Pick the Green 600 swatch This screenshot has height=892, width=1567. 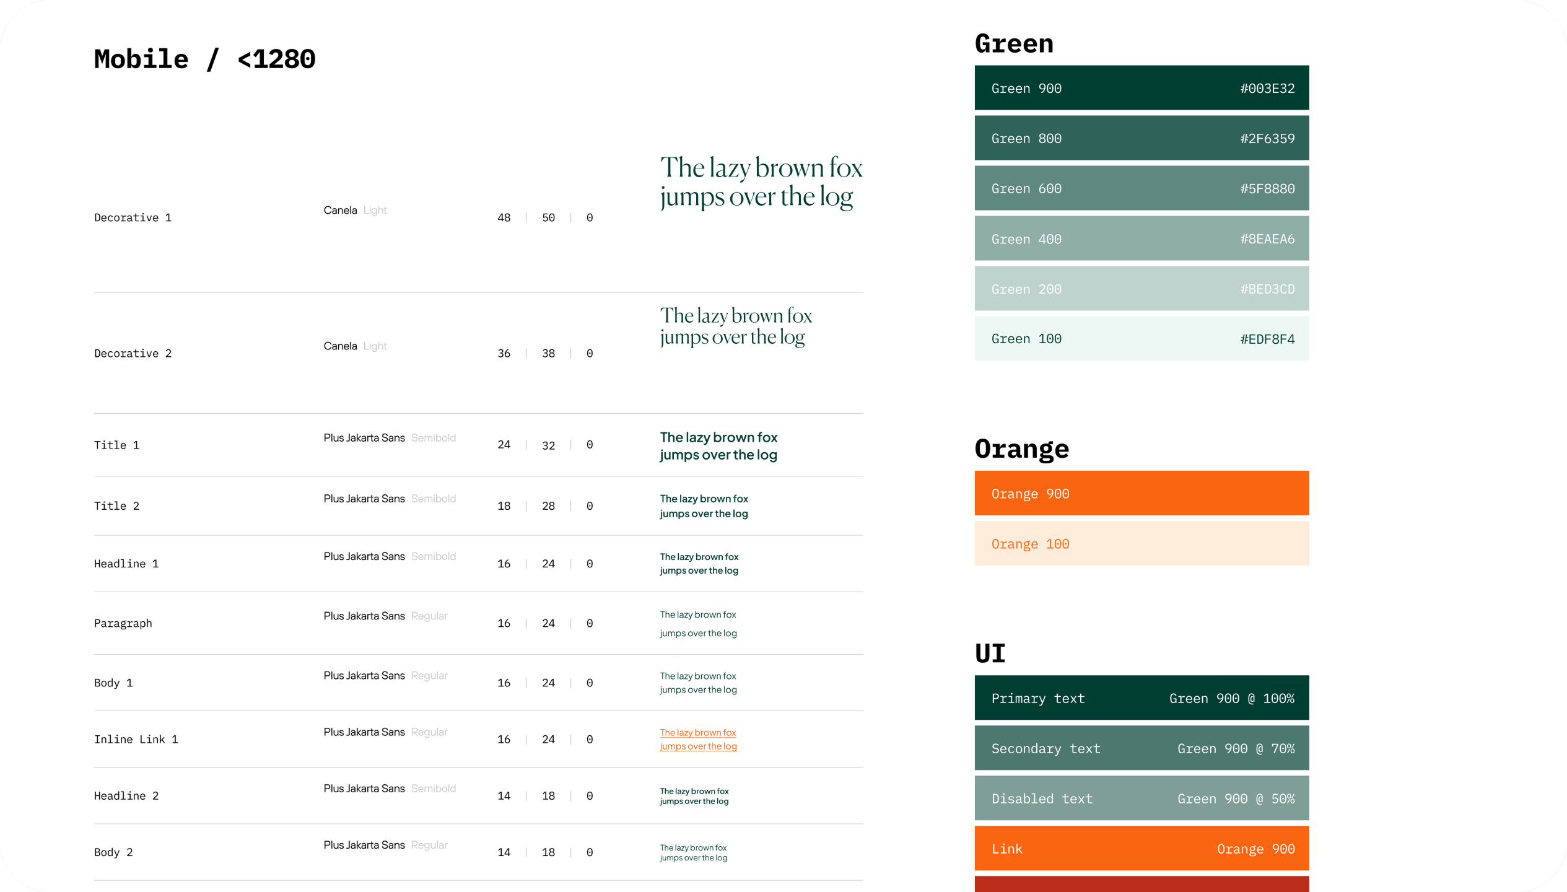(x=1141, y=188)
